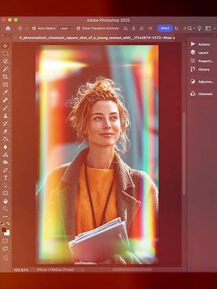Expand the status bar info arrow

82,270
